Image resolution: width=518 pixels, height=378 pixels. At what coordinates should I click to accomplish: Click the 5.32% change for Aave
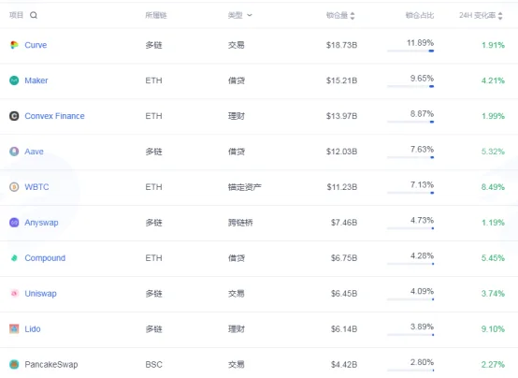[x=493, y=152]
